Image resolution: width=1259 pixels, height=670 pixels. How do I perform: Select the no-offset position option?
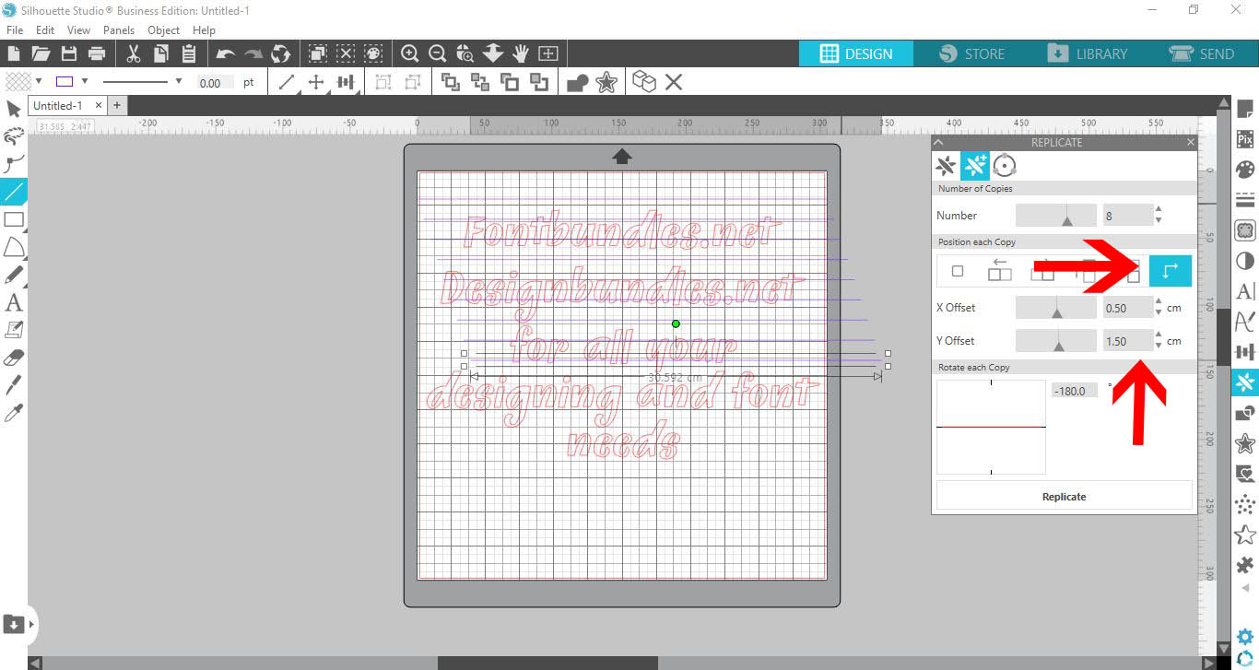pos(958,271)
